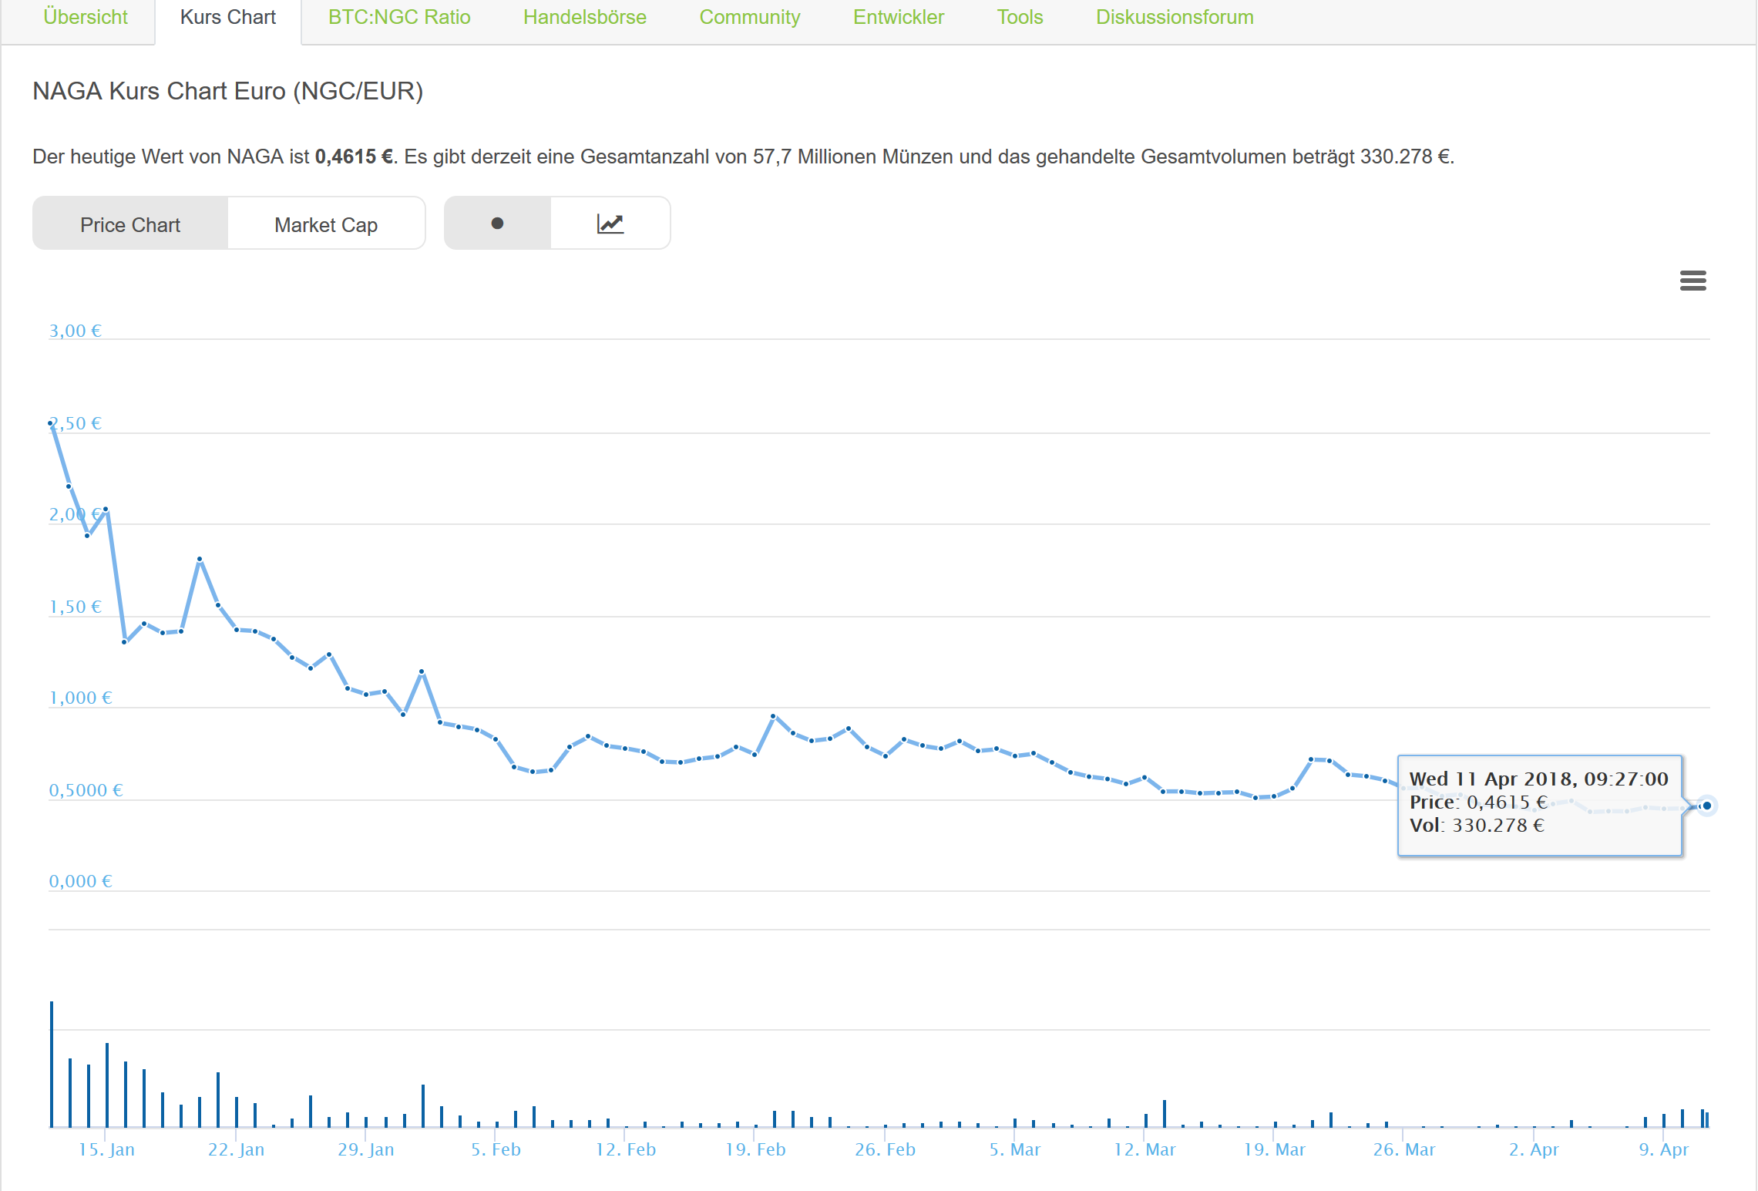
Task: Click the highlighted data point tooltip marker
Action: point(1707,806)
